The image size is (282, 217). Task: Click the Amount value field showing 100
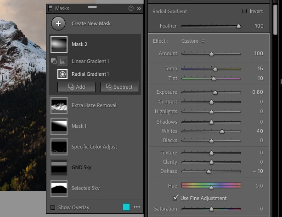259,53
